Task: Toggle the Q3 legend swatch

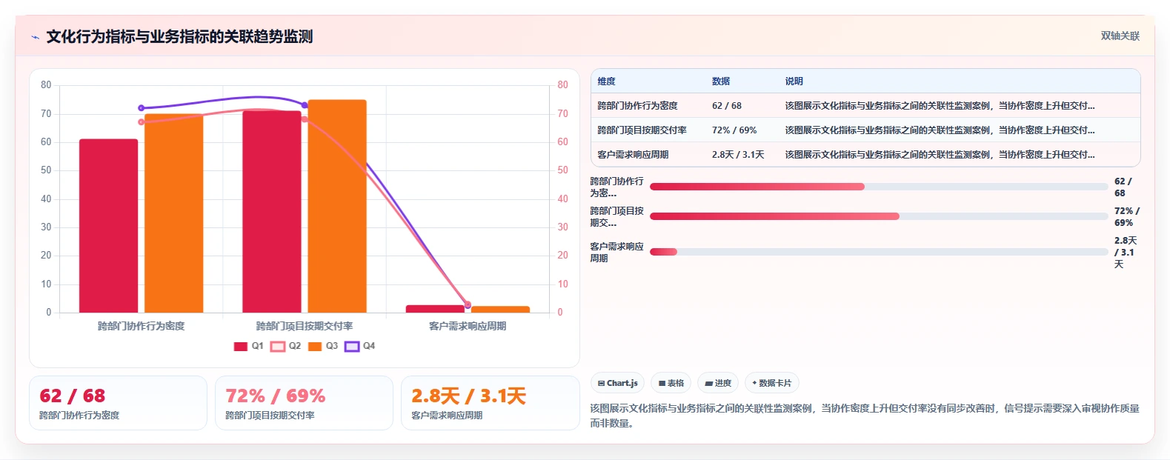Action: point(315,347)
